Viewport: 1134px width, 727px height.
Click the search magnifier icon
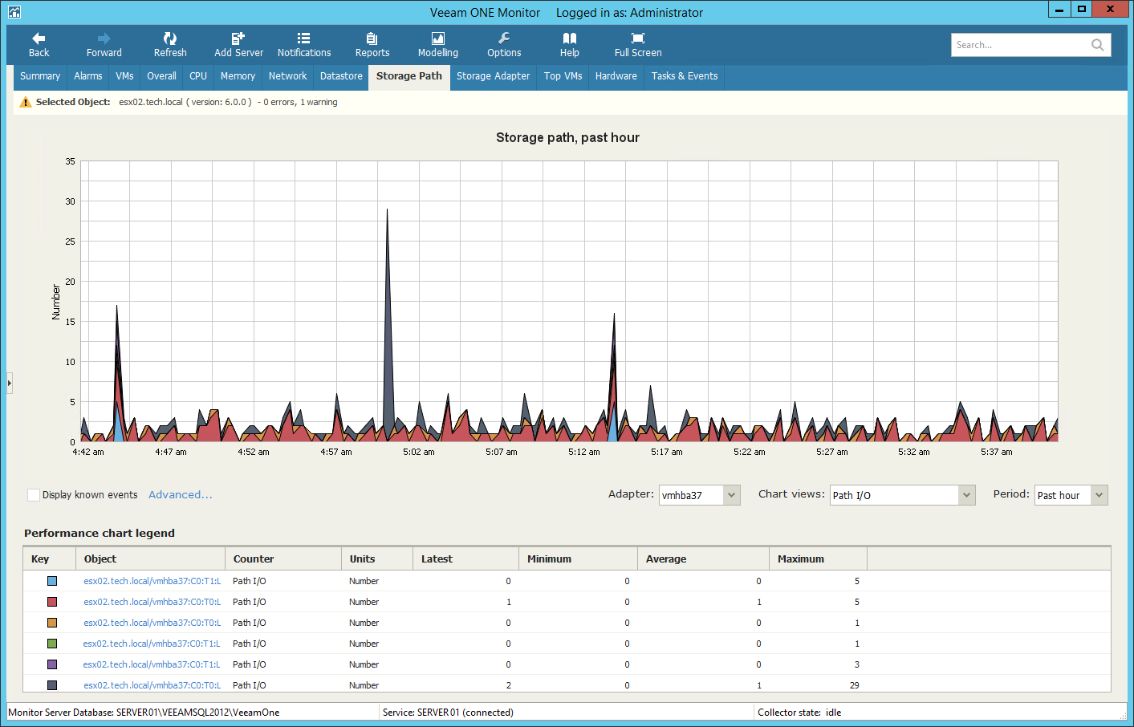[1097, 45]
